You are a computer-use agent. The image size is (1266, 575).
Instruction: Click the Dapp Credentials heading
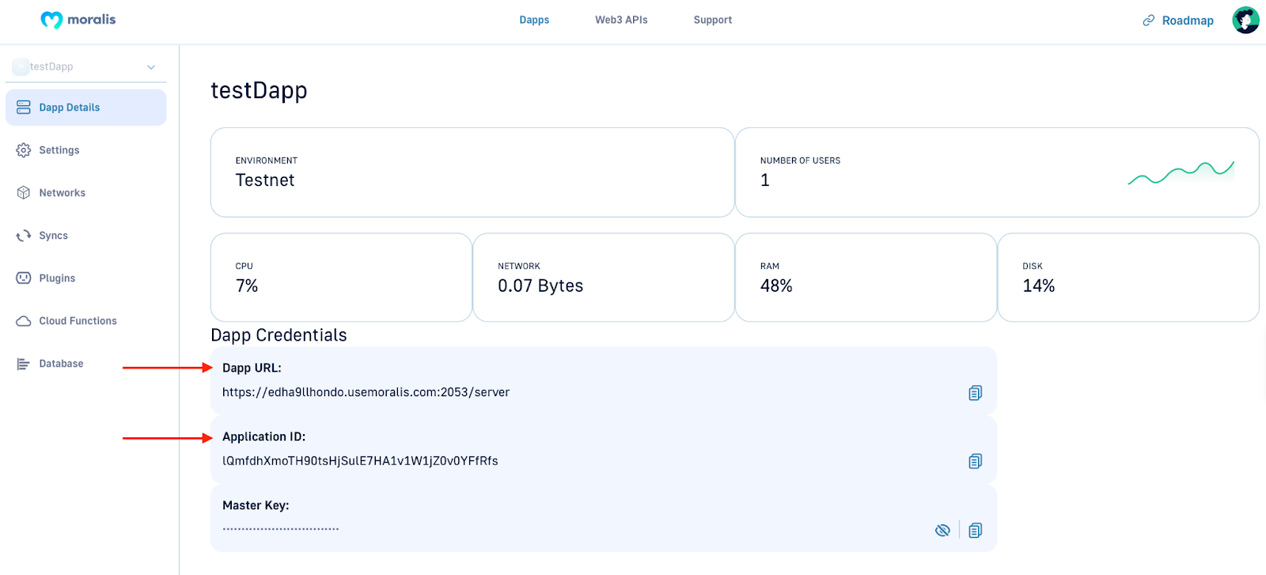point(279,335)
